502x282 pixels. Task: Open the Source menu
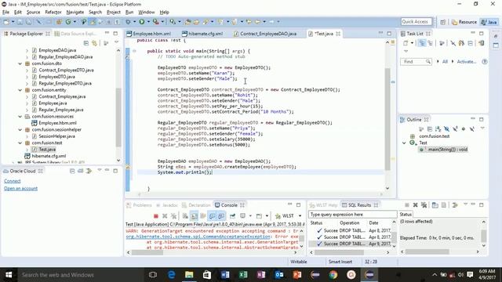tap(33, 13)
